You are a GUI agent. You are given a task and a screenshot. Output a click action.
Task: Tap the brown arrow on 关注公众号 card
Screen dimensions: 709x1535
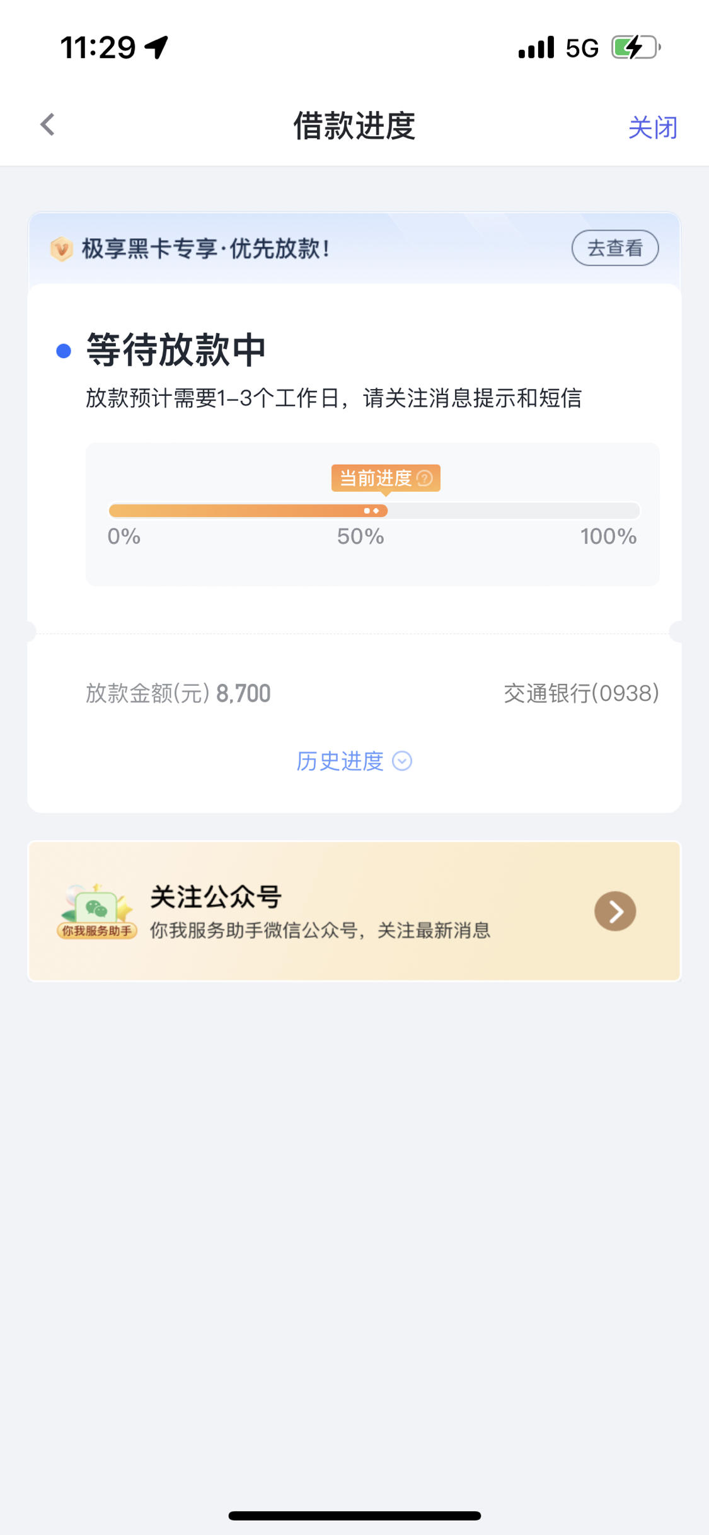coord(615,911)
